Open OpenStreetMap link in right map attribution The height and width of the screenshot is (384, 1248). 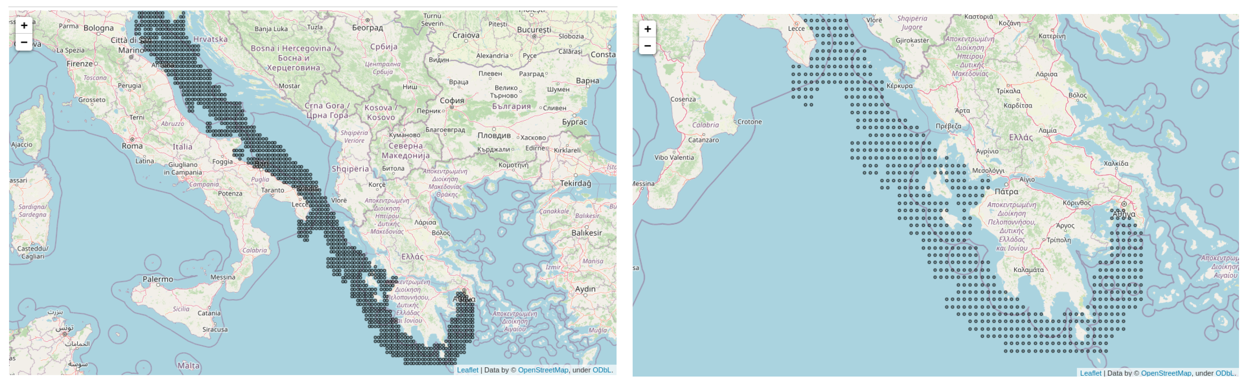pyautogui.click(x=1166, y=373)
